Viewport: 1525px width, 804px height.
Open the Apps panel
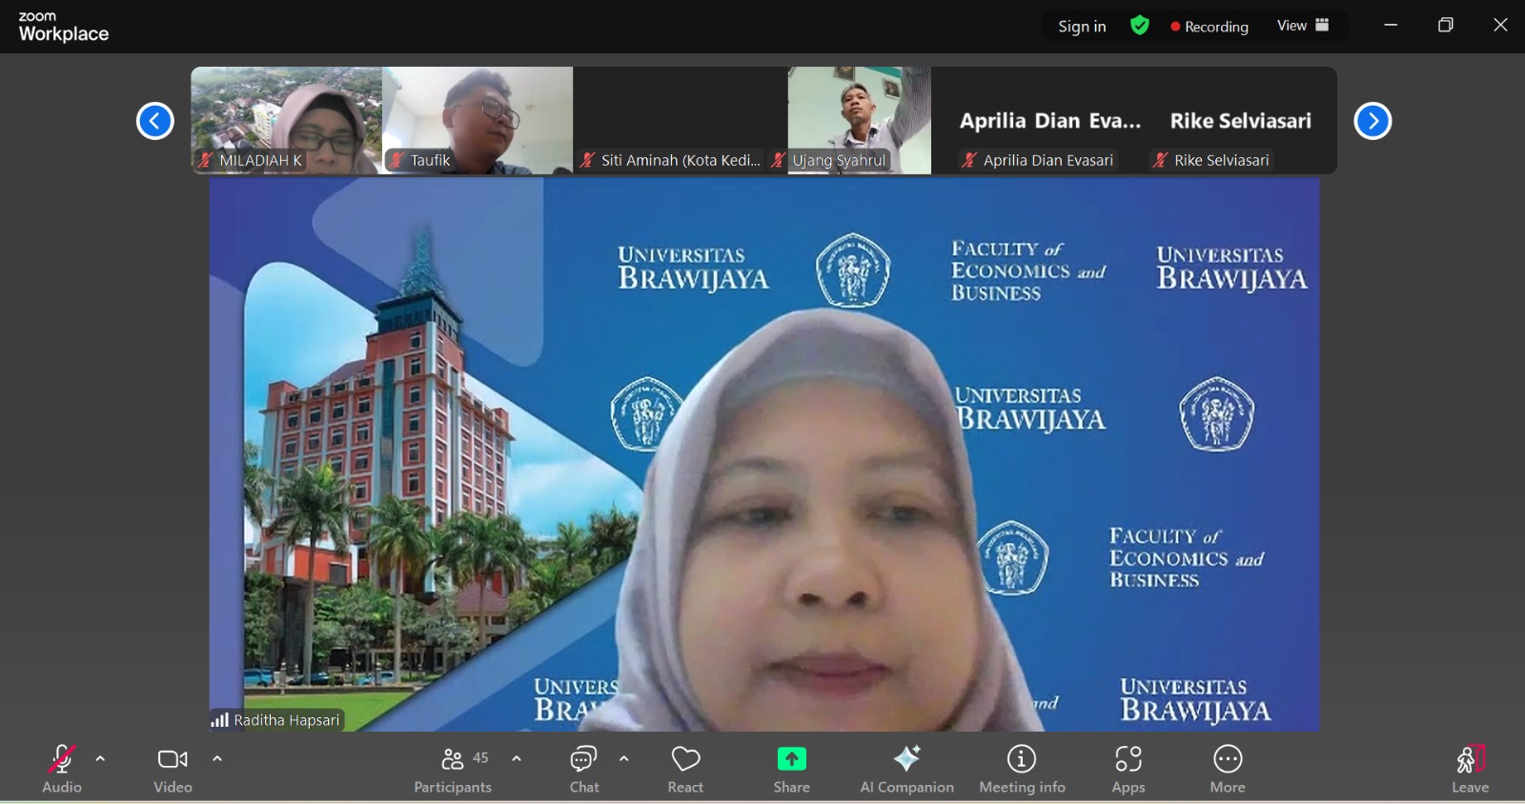[1128, 768]
